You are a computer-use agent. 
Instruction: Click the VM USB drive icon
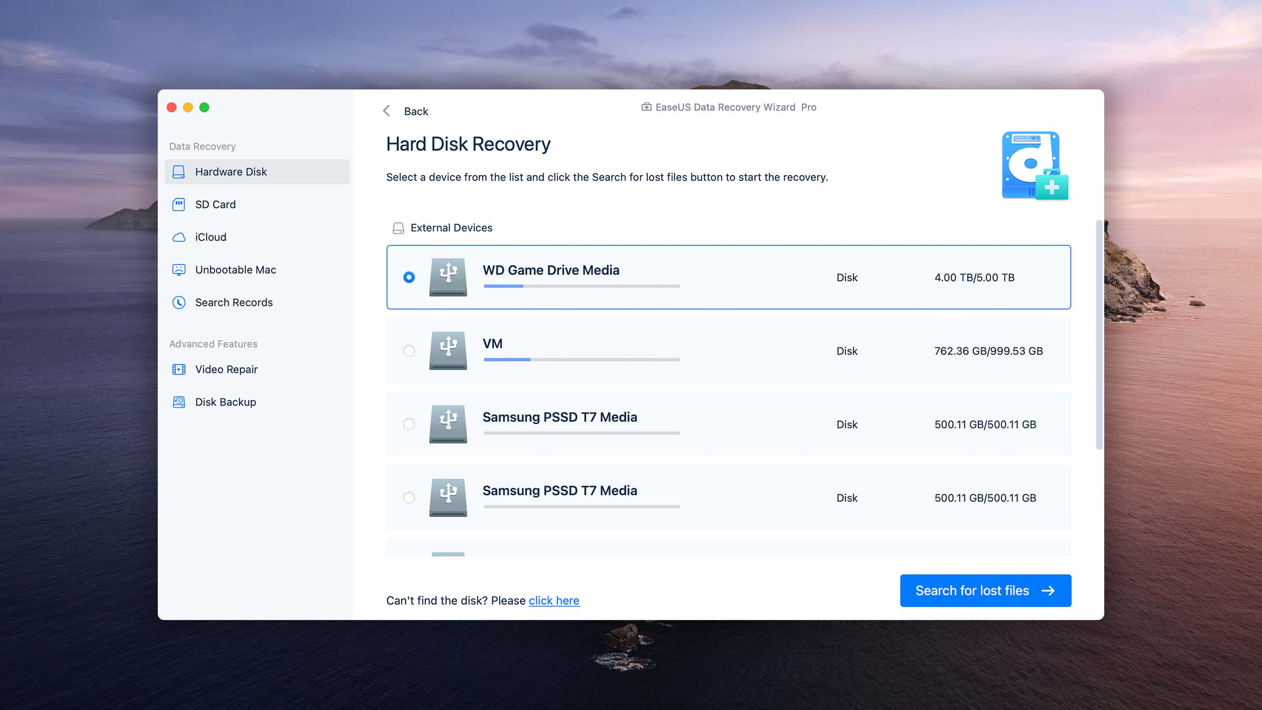click(x=448, y=351)
